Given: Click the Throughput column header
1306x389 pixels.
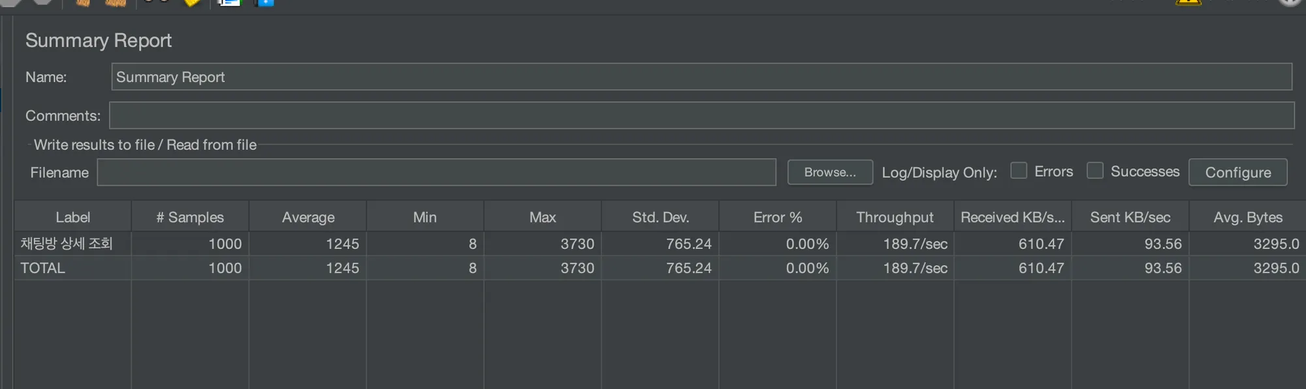Looking at the screenshot, I should click(x=895, y=217).
